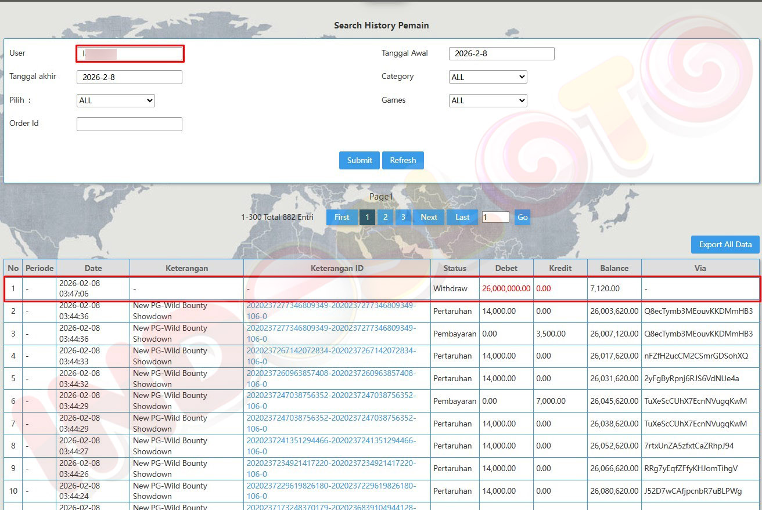Click the Tanggal Awal date field
Image resolution: width=762 pixels, height=510 pixels.
point(501,53)
